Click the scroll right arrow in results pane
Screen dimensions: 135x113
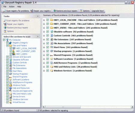pyautogui.click(x=132, y=107)
